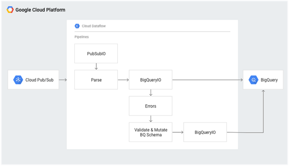Click the Cloud Dataflow icon
The height and width of the screenshot is (166, 289).
click(x=77, y=26)
